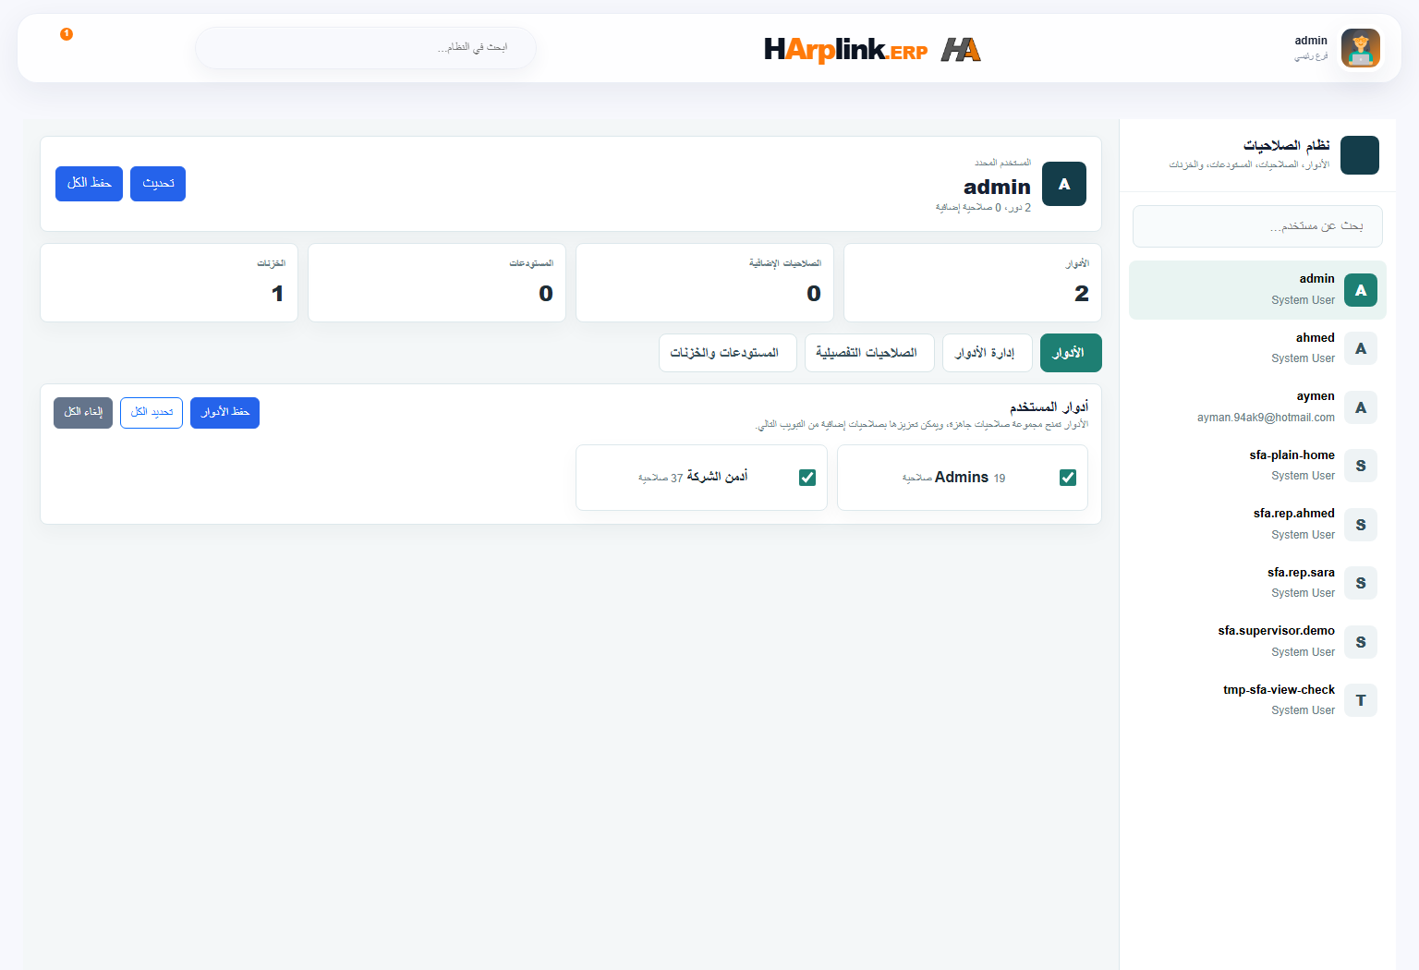1419x970 pixels.
Task: Focus the system search field in header
Action: 366,47
